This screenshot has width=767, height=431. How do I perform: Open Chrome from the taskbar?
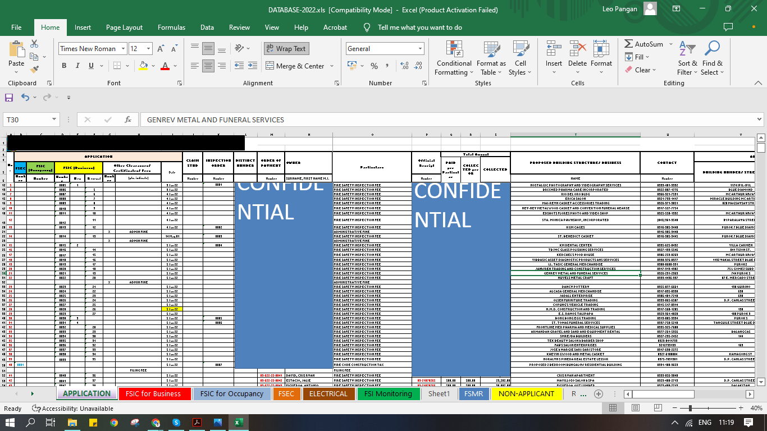click(x=114, y=422)
